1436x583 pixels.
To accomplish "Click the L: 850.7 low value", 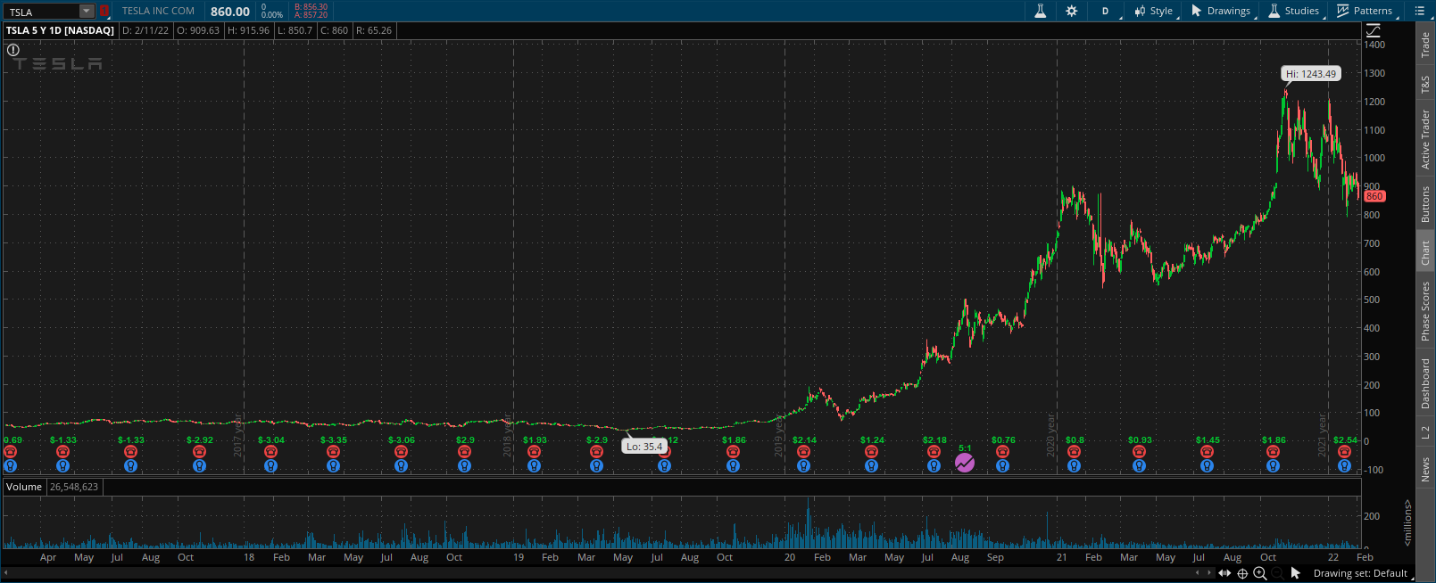I will (295, 30).
